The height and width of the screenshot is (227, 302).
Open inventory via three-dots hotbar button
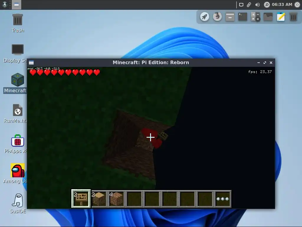point(223,199)
